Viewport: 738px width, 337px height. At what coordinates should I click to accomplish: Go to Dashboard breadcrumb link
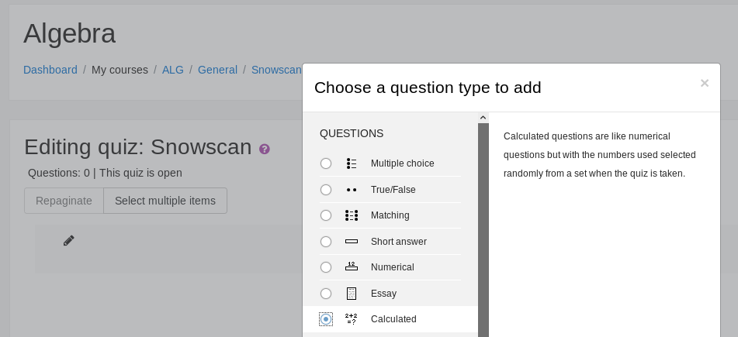50,70
